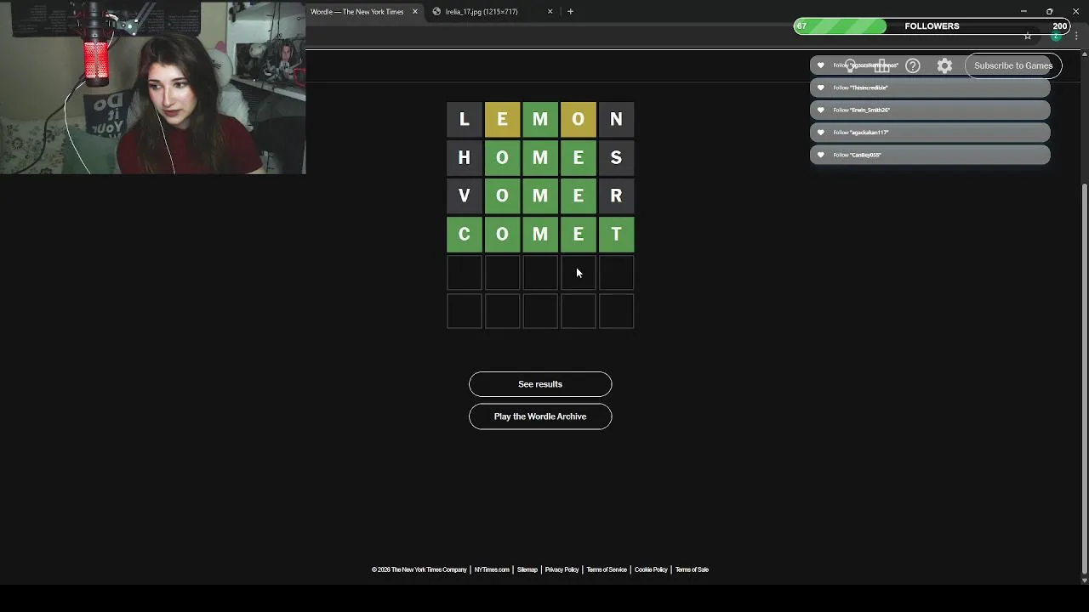Click the yellow O tile in LEMON
The height and width of the screenshot is (612, 1089).
coord(579,120)
